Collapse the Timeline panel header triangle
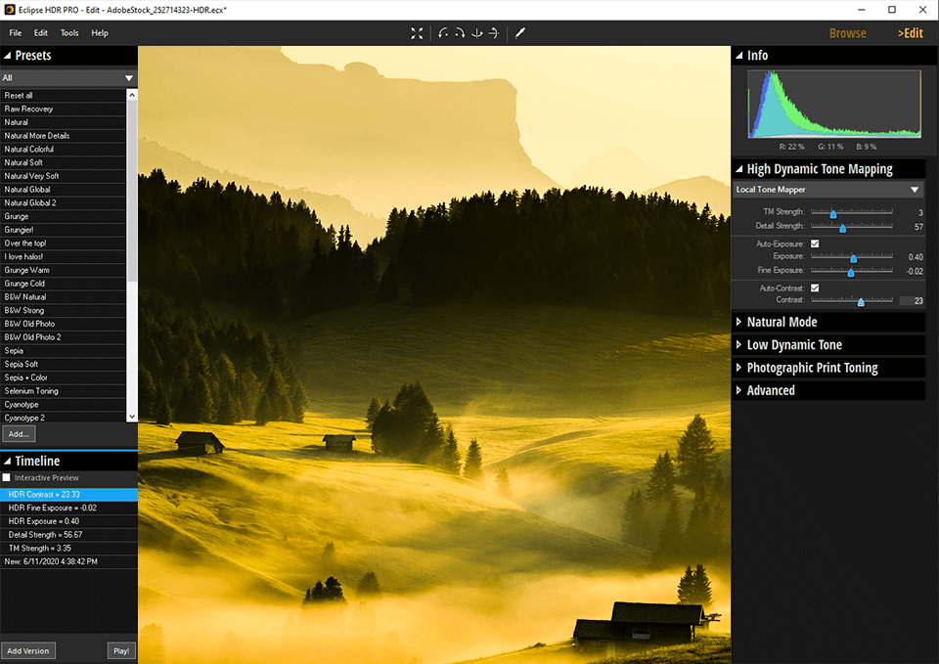Screen dimensions: 939x664 click(8, 461)
